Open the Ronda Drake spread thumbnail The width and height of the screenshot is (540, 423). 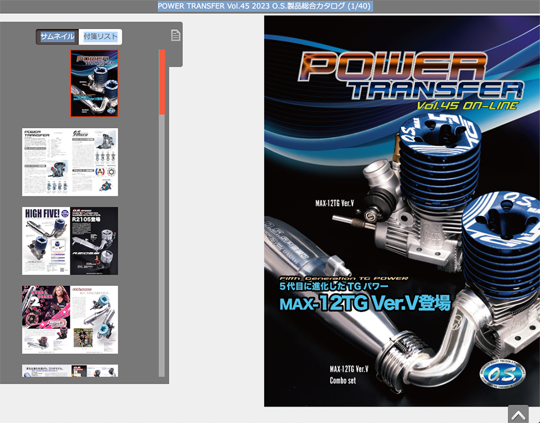[x=70, y=319]
